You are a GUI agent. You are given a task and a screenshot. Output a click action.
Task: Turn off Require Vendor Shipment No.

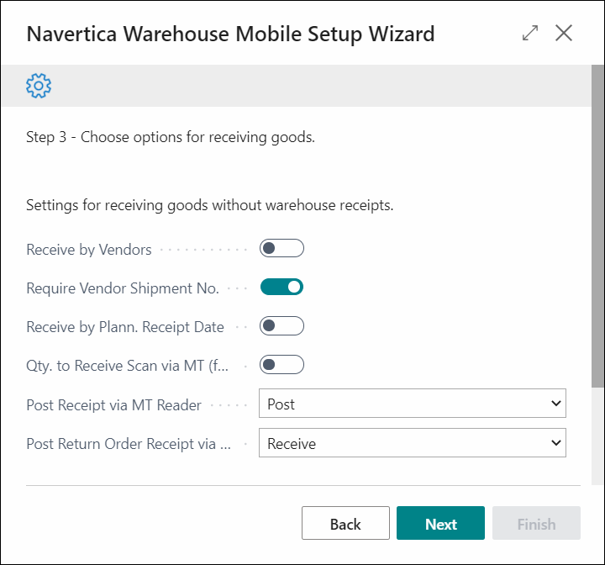[281, 287]
